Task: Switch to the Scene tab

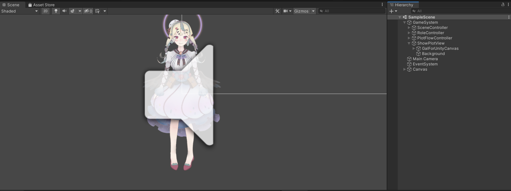Action: coord(11,5)
